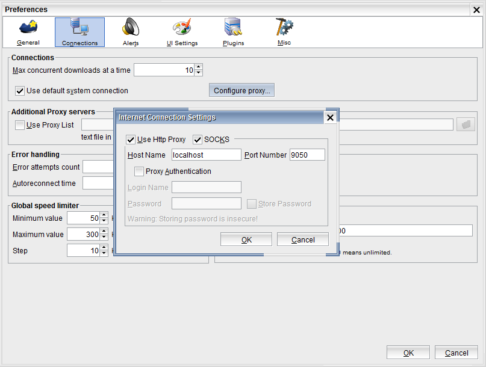Viewport: 486px width, 367px height.
Task: Increase the Step value spinner
Action: (104, 247)
